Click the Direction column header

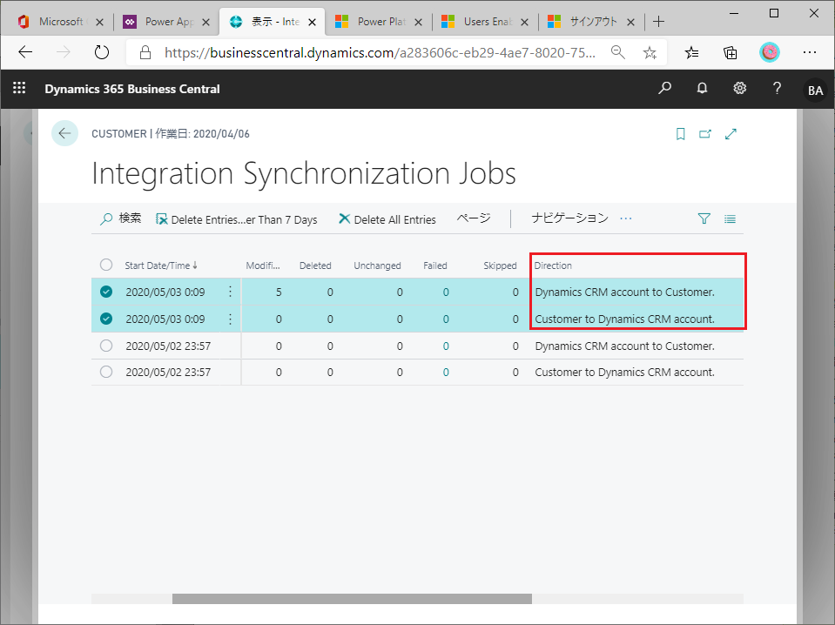(x=553, y=265)
